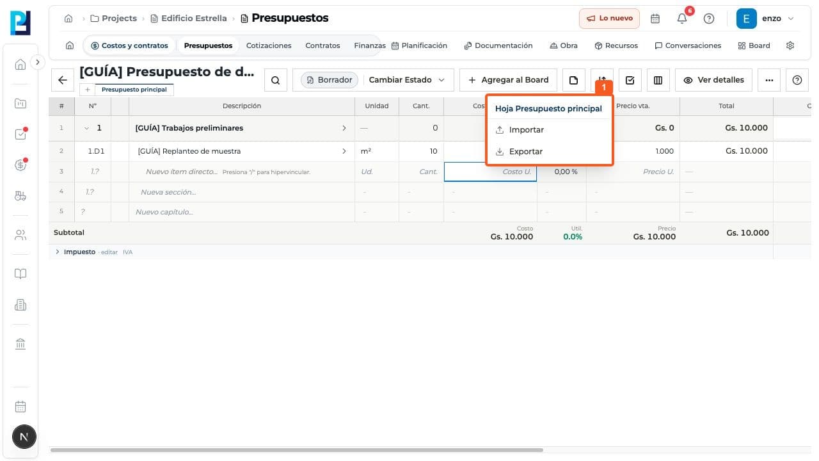This screenshot has height=461, width=819.
Task: Open the home icon in left sidebar
Action: 20,64
